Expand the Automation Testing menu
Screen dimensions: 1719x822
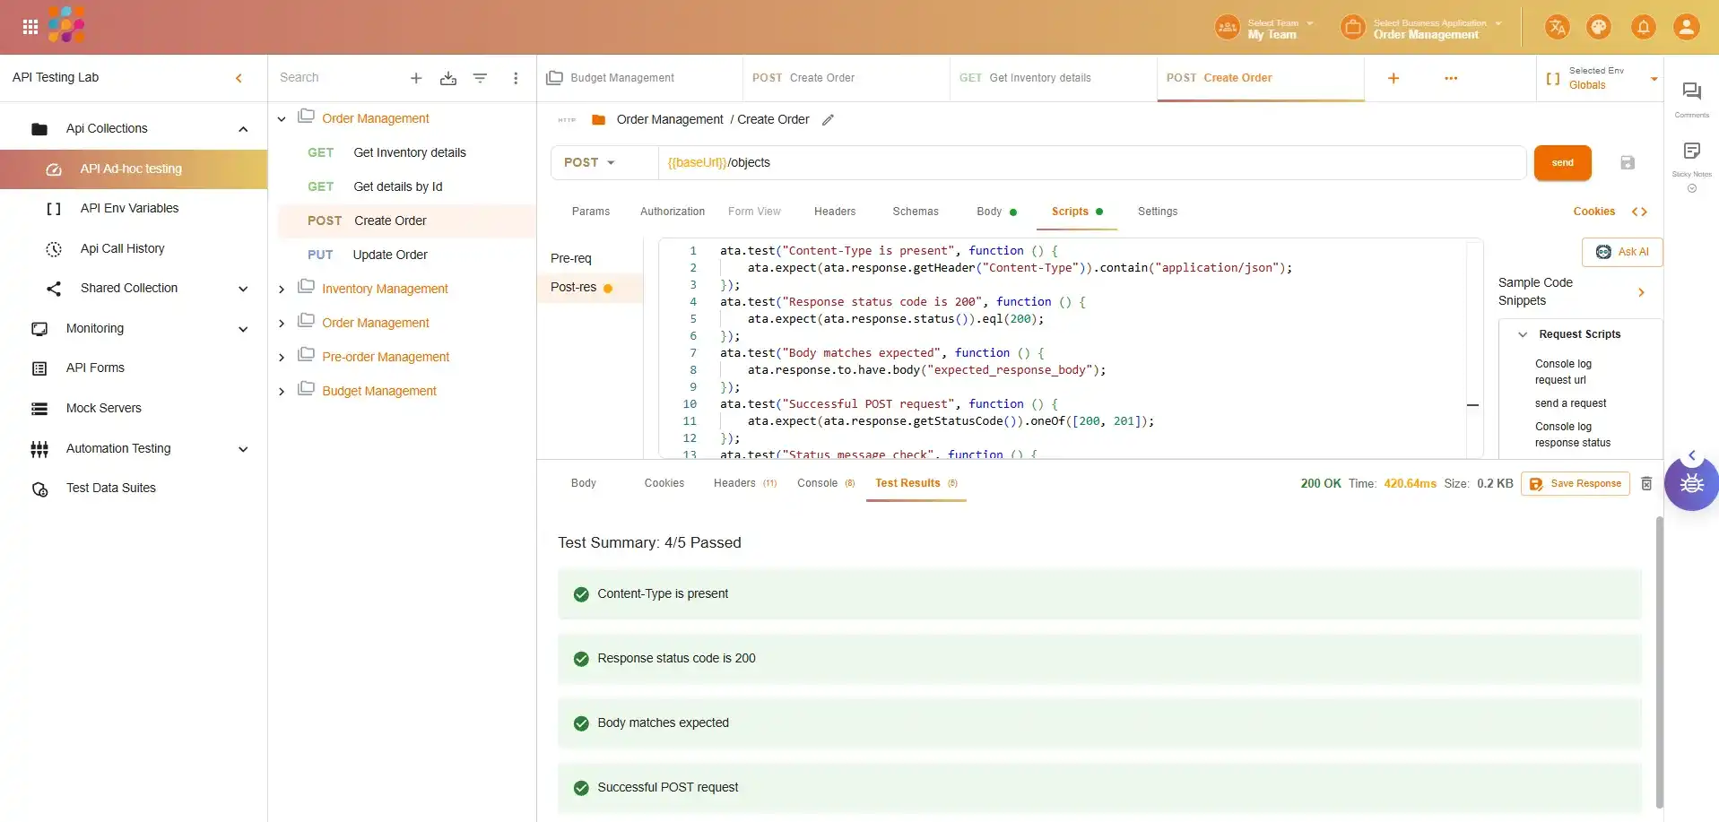(x=243, y=448)
